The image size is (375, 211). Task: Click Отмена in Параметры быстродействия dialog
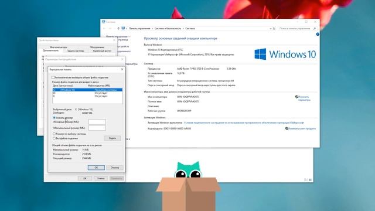tap(101, 178)
